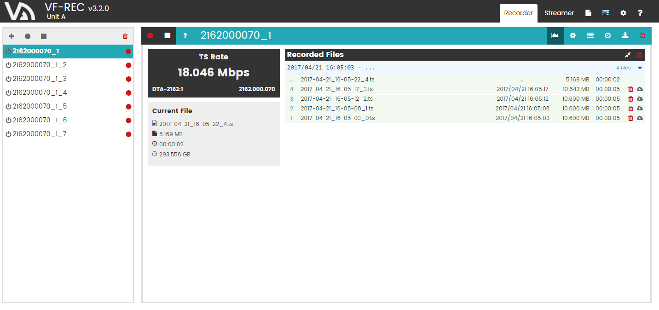Select file name 2017-04-21_16-05-22_4.ts in recorded list
Viewport: 659px width, 310px height.
(337, 80)
